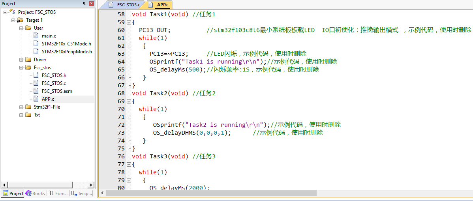
Task: Expand the Driver folder
Action: coord(21,60)
